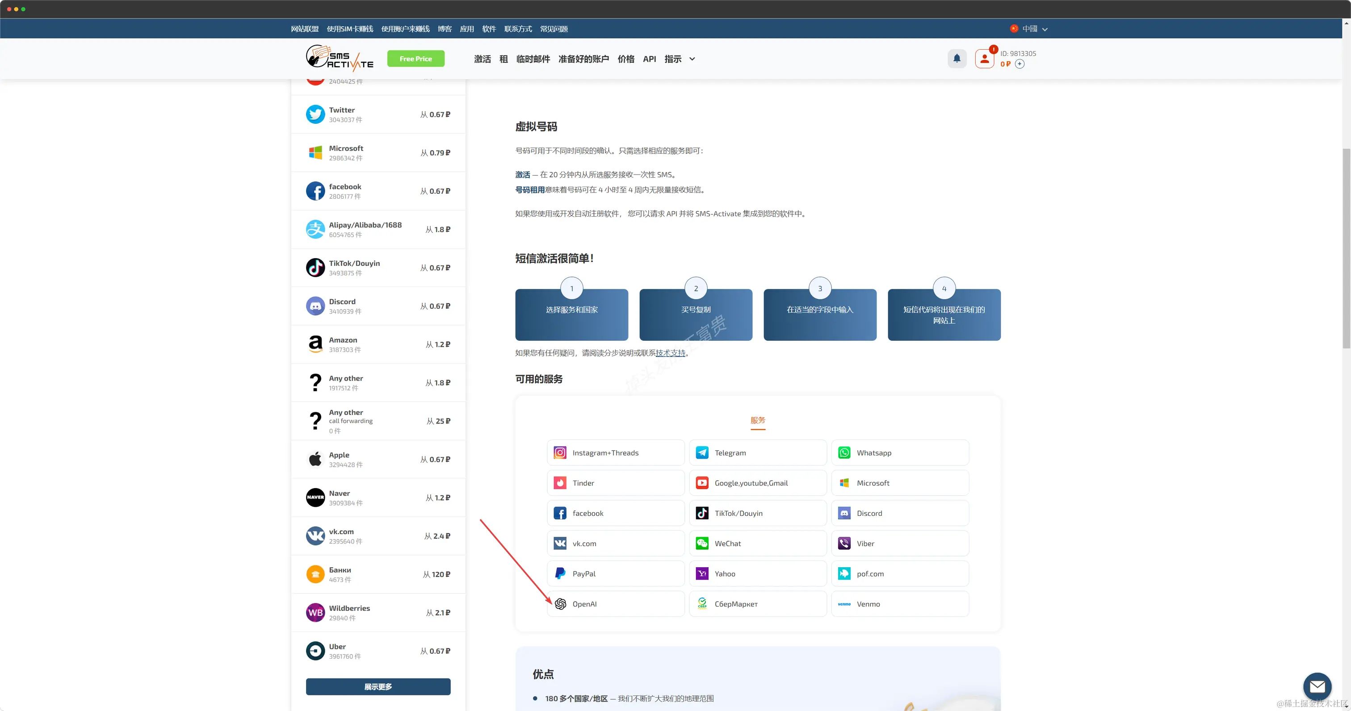Click the page vertical scrollbar

click(x=1346, y=248)
